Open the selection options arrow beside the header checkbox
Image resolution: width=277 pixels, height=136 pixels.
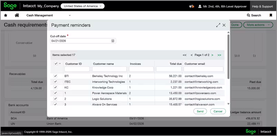tap(60, 64)
